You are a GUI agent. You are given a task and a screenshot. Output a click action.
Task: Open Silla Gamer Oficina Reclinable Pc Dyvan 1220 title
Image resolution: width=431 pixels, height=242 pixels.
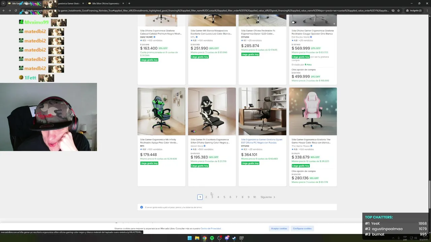pos(258,32)
